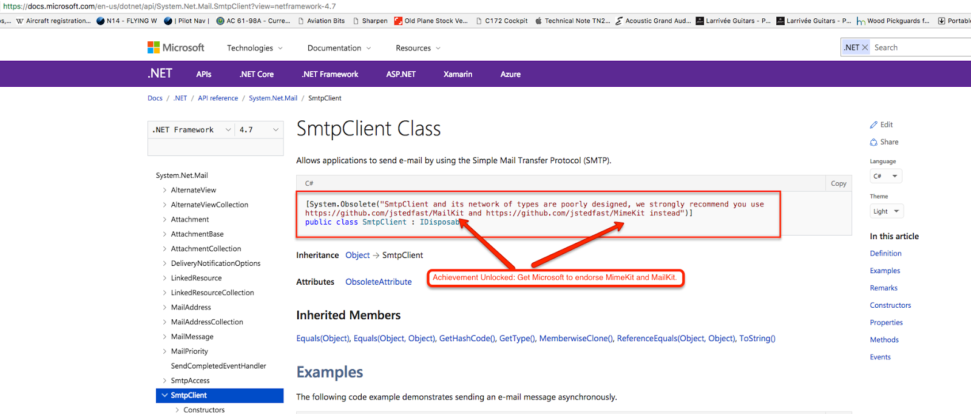Open the Documentation dropdown menu
This screenshot has height=414, width=971.
coord(339,48)
